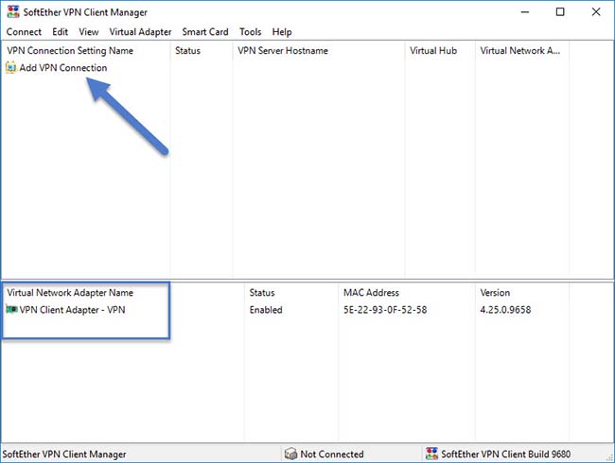Image resolution: width=615 pixels, height=463 pixels.
Task: Click the MAC Address column header
Action: coord(407,293)
